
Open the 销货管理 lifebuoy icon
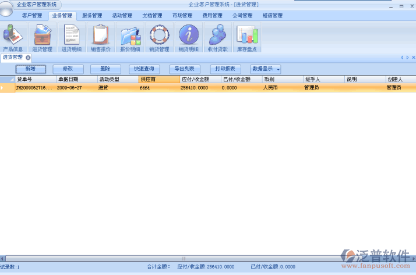[x=159, y=37]
